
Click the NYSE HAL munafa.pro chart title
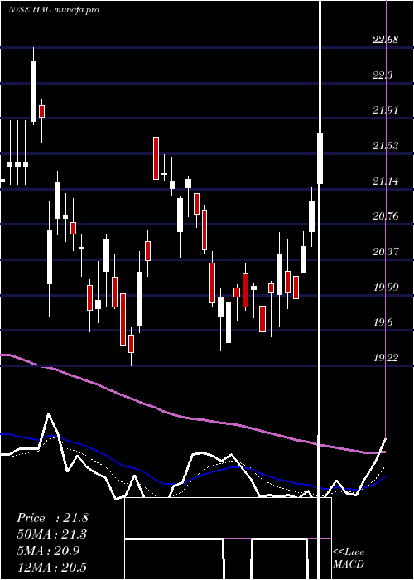click(x=54, y=10)
